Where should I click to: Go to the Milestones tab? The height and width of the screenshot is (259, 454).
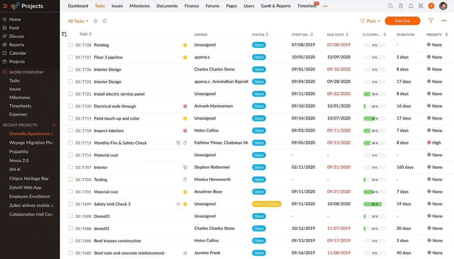point(140,6)
